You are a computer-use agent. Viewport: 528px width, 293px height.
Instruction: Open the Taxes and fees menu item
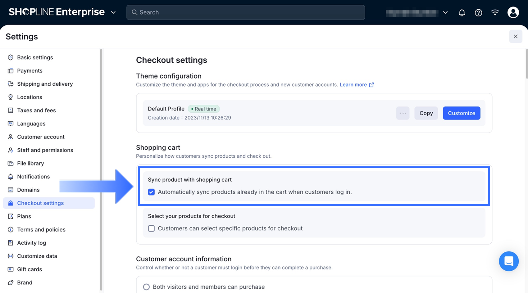(x=36, y=110)
